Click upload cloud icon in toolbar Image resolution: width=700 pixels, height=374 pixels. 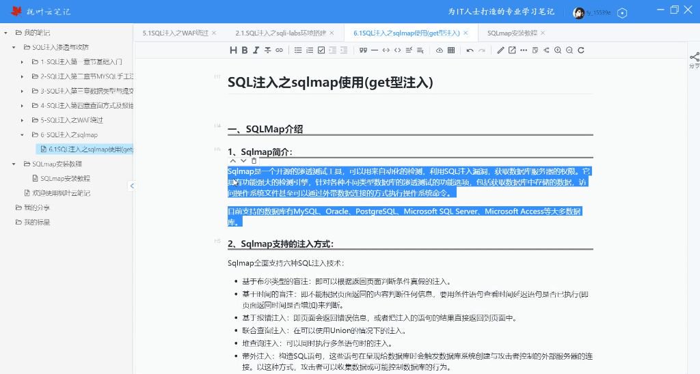(x=440, y=50)
